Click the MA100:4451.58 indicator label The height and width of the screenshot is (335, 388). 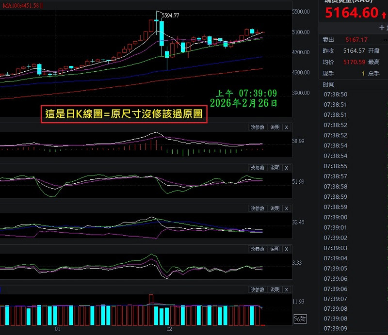[20, 5]
